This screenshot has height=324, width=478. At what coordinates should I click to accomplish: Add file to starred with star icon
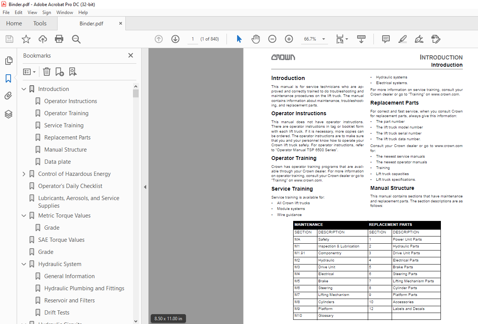pyautogui.click(x=26, y=39)
